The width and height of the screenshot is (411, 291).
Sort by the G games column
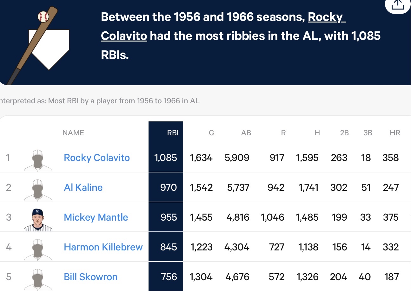click(x=211, y=133)
